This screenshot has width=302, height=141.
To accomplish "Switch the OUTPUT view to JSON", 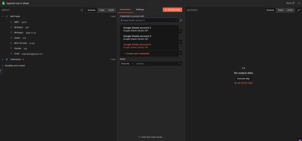I will 290,10.
